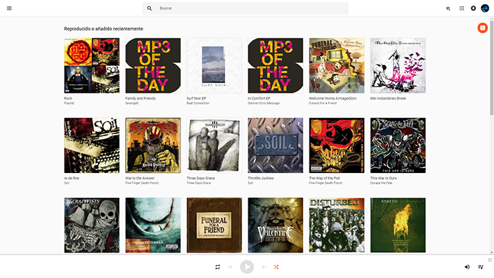Open Three Days Grace album cover
Viewport: 494px width, 278px height.
click(x=214, y=146)
